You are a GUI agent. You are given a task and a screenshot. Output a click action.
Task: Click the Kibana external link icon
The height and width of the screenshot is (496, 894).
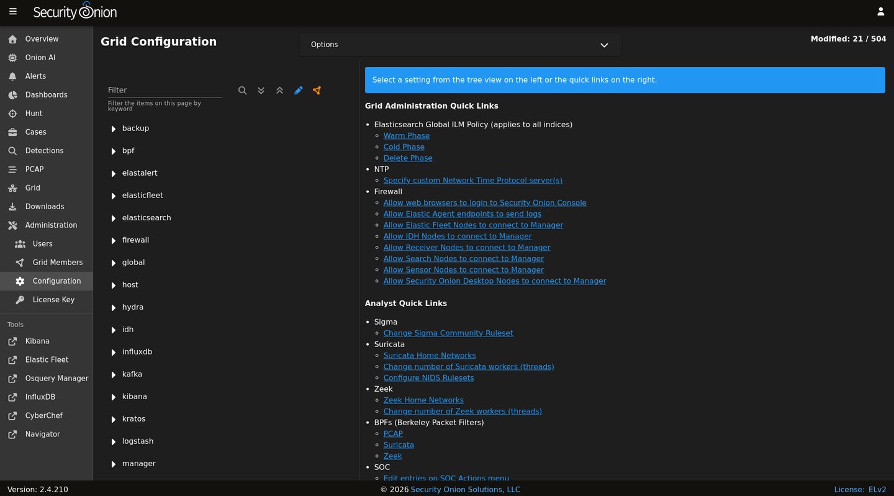pos(12,341)
